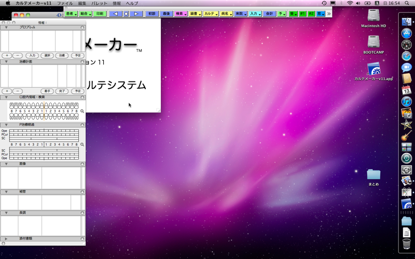Screen dimensions: 415x259
Task: Expand the 添付書類 section
Action: 6,238
